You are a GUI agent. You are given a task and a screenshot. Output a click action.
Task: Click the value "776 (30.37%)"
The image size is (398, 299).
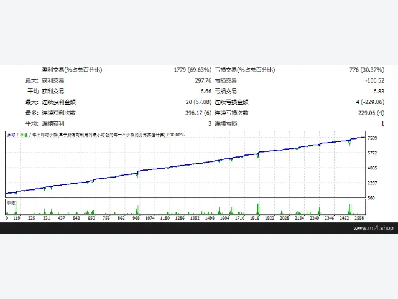coord(367,70)
